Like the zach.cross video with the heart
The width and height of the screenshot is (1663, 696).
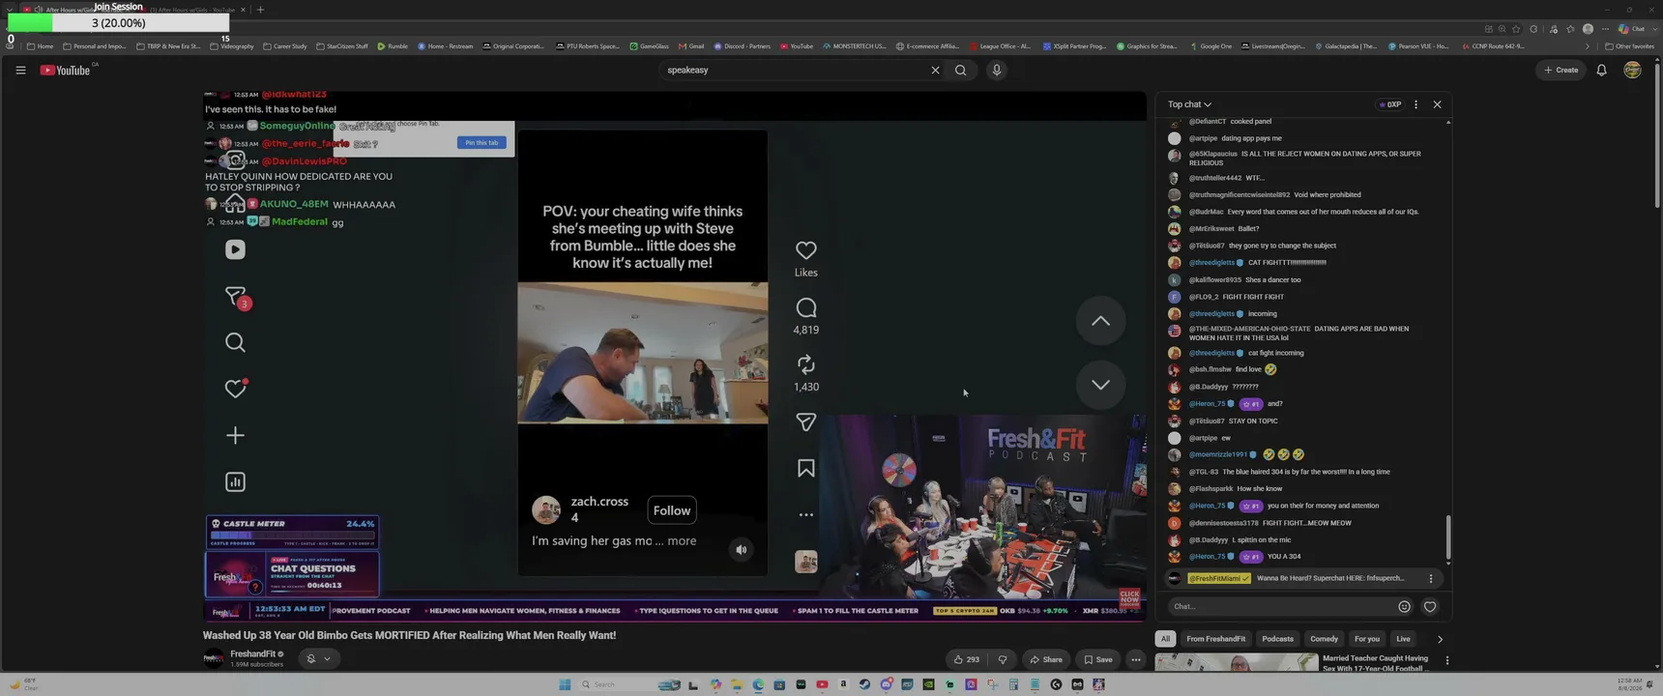click(806, 250)
